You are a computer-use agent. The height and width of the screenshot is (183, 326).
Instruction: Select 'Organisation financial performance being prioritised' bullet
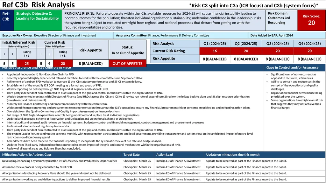pyautogui.click(x=296, y=95)
